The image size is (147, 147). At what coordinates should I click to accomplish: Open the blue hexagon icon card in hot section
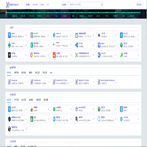coord(62,35)
